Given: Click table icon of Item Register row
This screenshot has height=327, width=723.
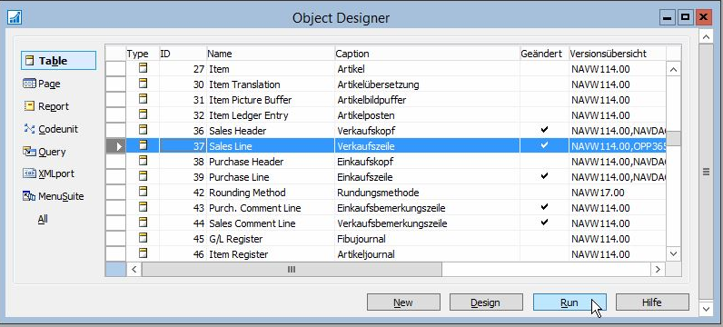Looking at the screenshot, I should 144,254.
